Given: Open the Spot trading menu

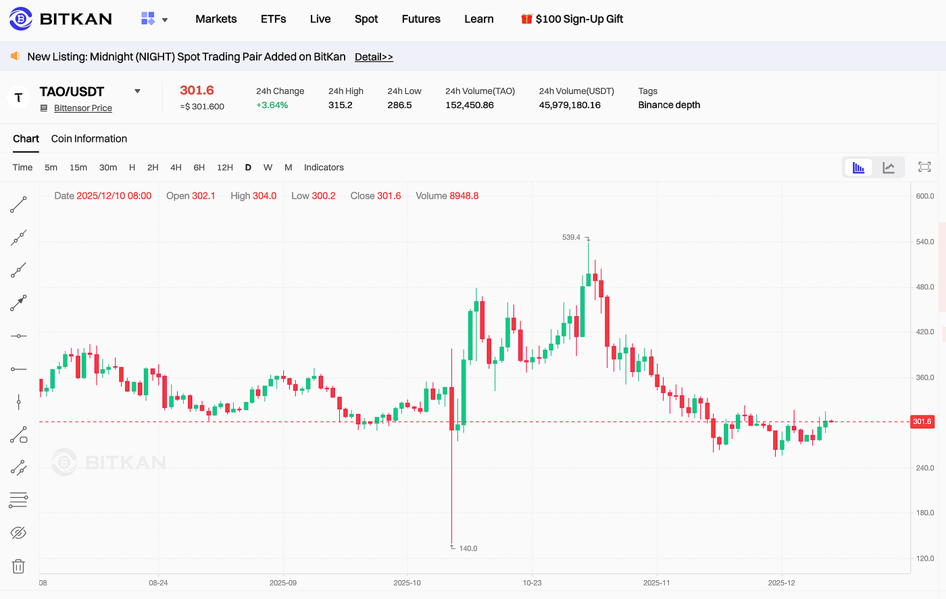Looking at the screenshot, I should pyautogui.click(x=366, y=19).
